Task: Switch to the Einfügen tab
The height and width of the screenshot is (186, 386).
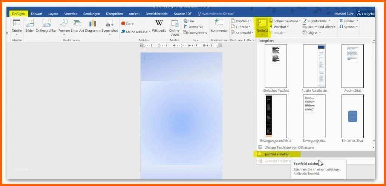Action: click(x=18, y=14)
